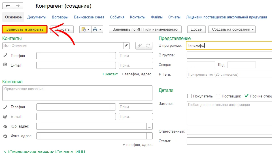
Task: Open the document reports icon menu
Action: 85,29
